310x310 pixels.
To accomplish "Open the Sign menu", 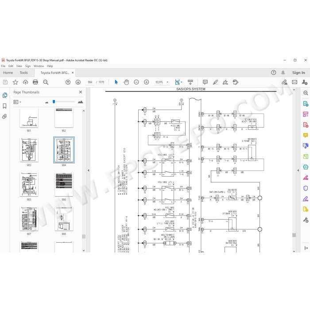I will [28, 66].
